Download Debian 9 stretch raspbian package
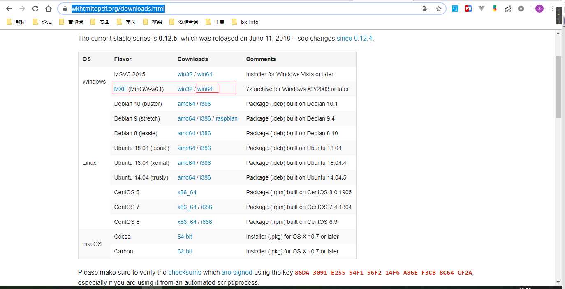 coord(227,118)
